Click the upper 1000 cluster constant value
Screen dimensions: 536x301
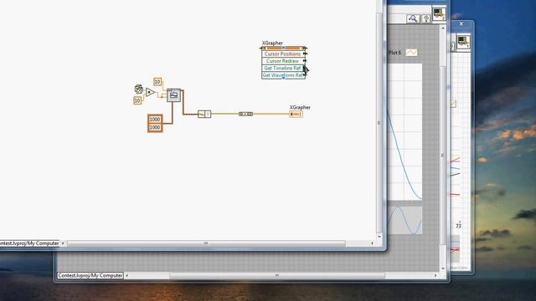155,119
